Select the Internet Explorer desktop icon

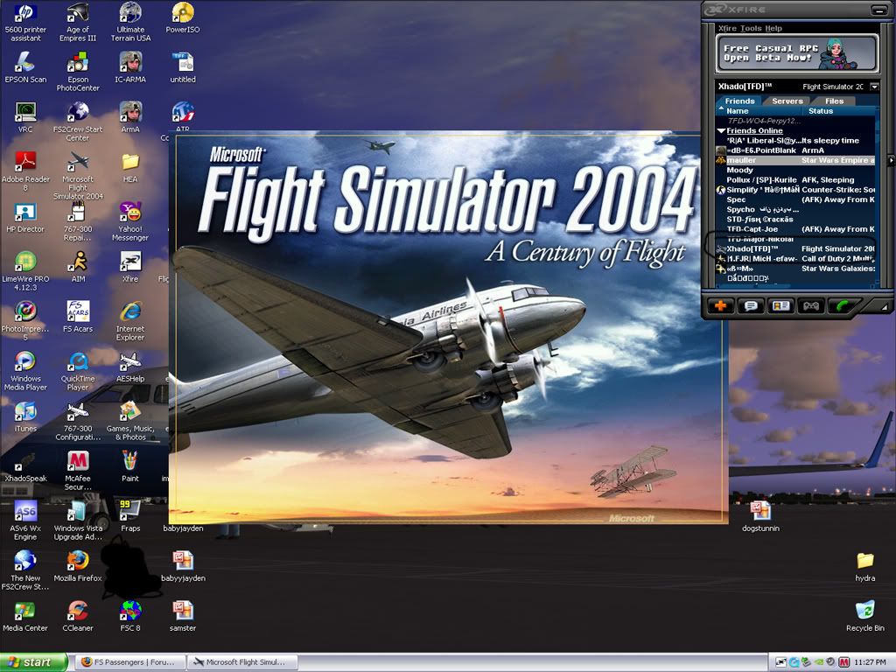[130, 320]
